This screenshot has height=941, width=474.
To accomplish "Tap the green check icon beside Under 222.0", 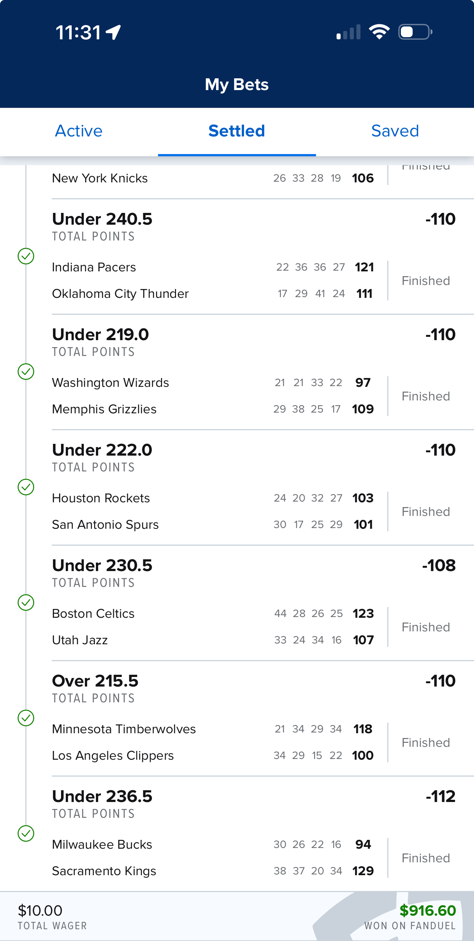I will pos(26,487).
